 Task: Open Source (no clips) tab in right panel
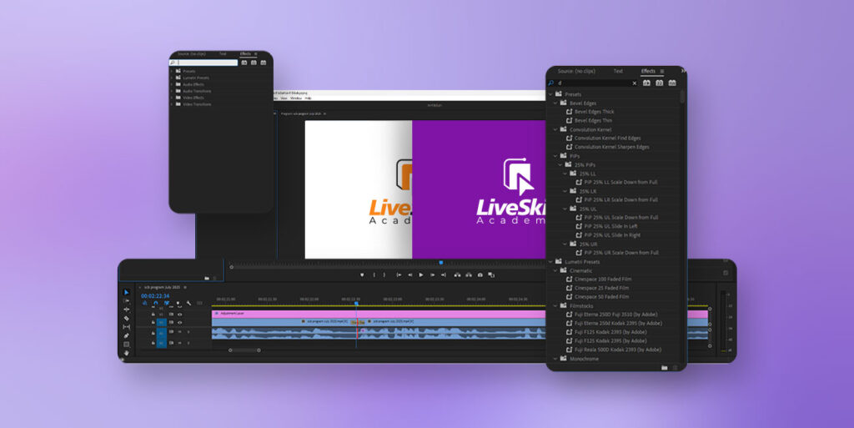(x=576, y=71)
